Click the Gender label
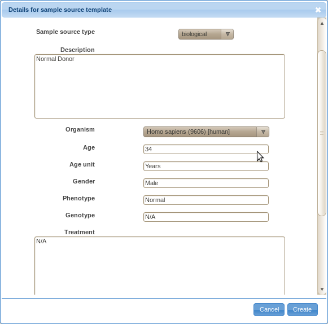The height and width of the screenshot is (324, 328). coord(84,181)
